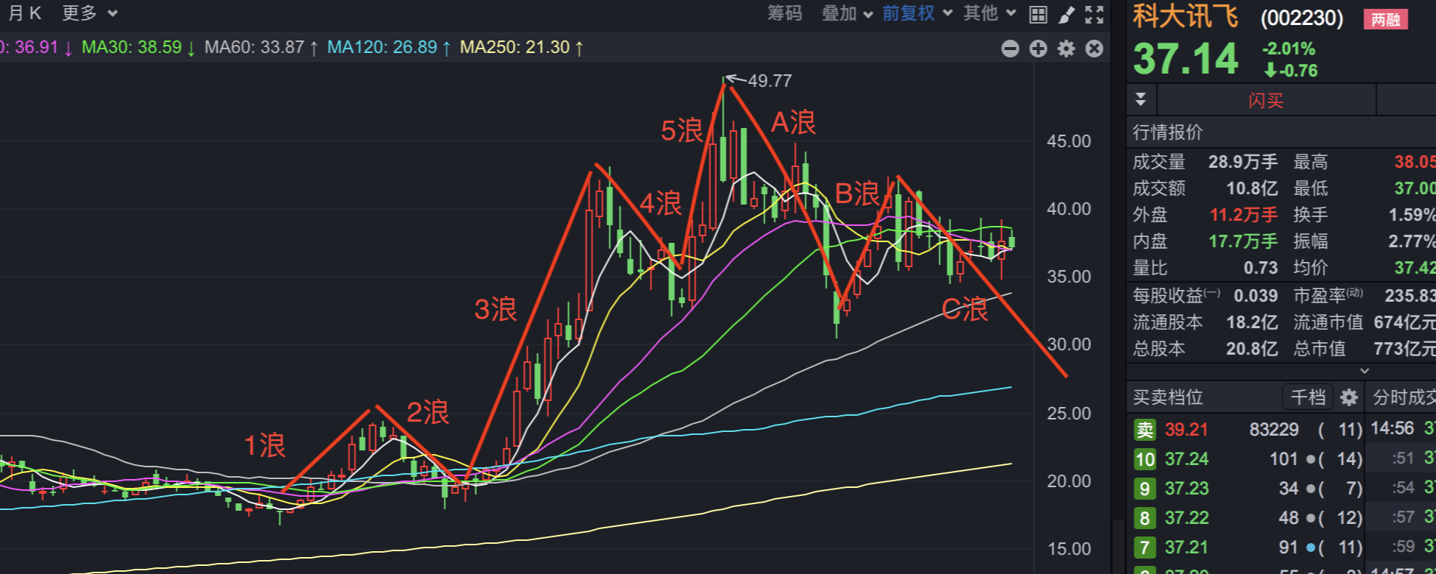Click the level 8 ask badge
This screenshot has width=1436, height=574.
coord(1145,518)
